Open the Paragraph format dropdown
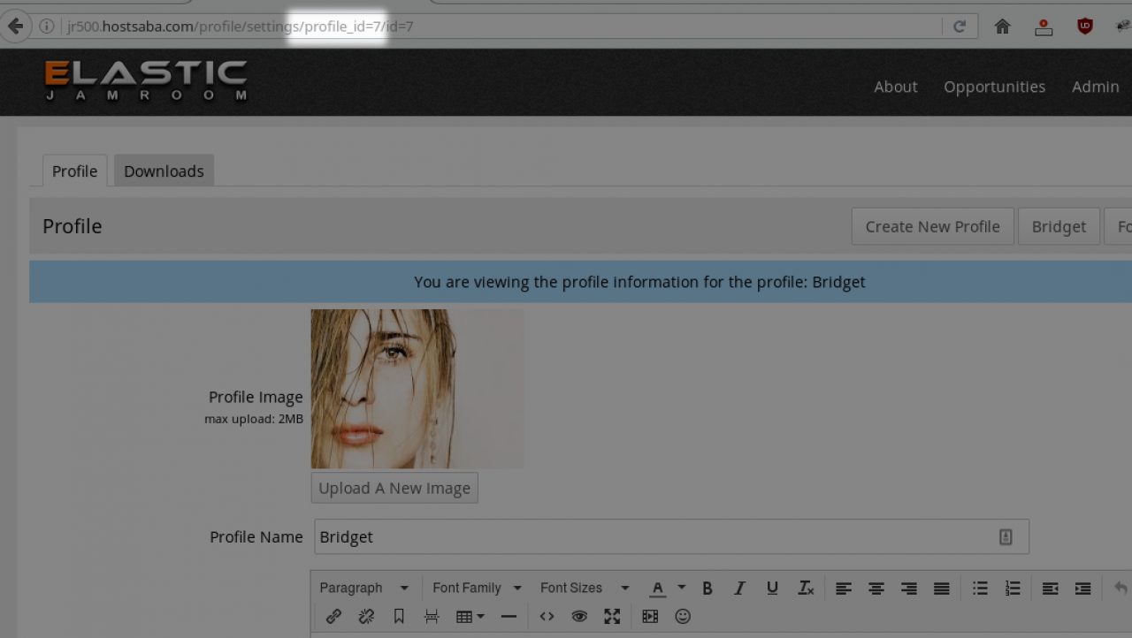This screenshot has height=638, width=1132. click(x=364, y=588)
